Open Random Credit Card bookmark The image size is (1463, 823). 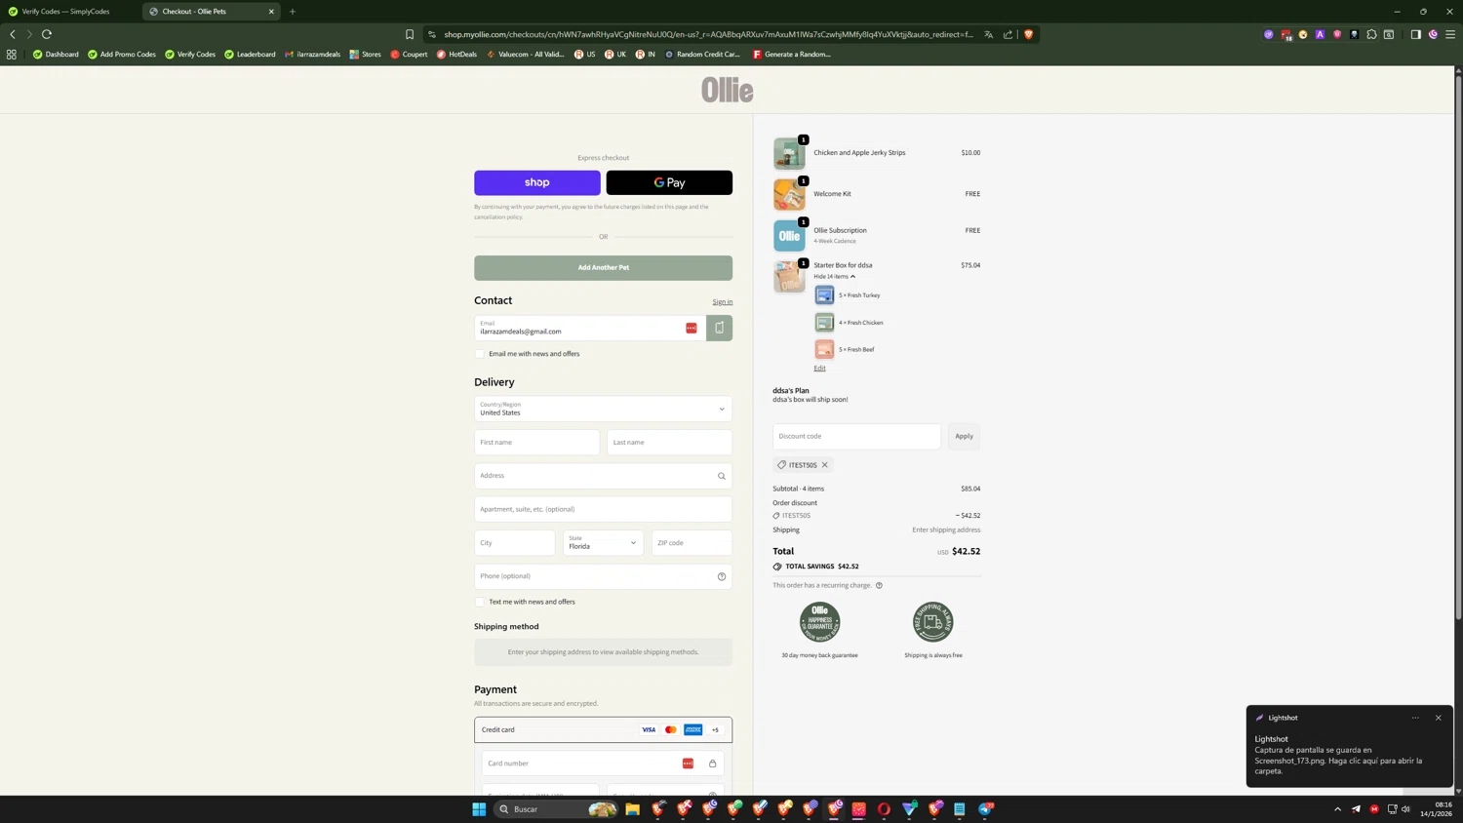click(702, 55)
